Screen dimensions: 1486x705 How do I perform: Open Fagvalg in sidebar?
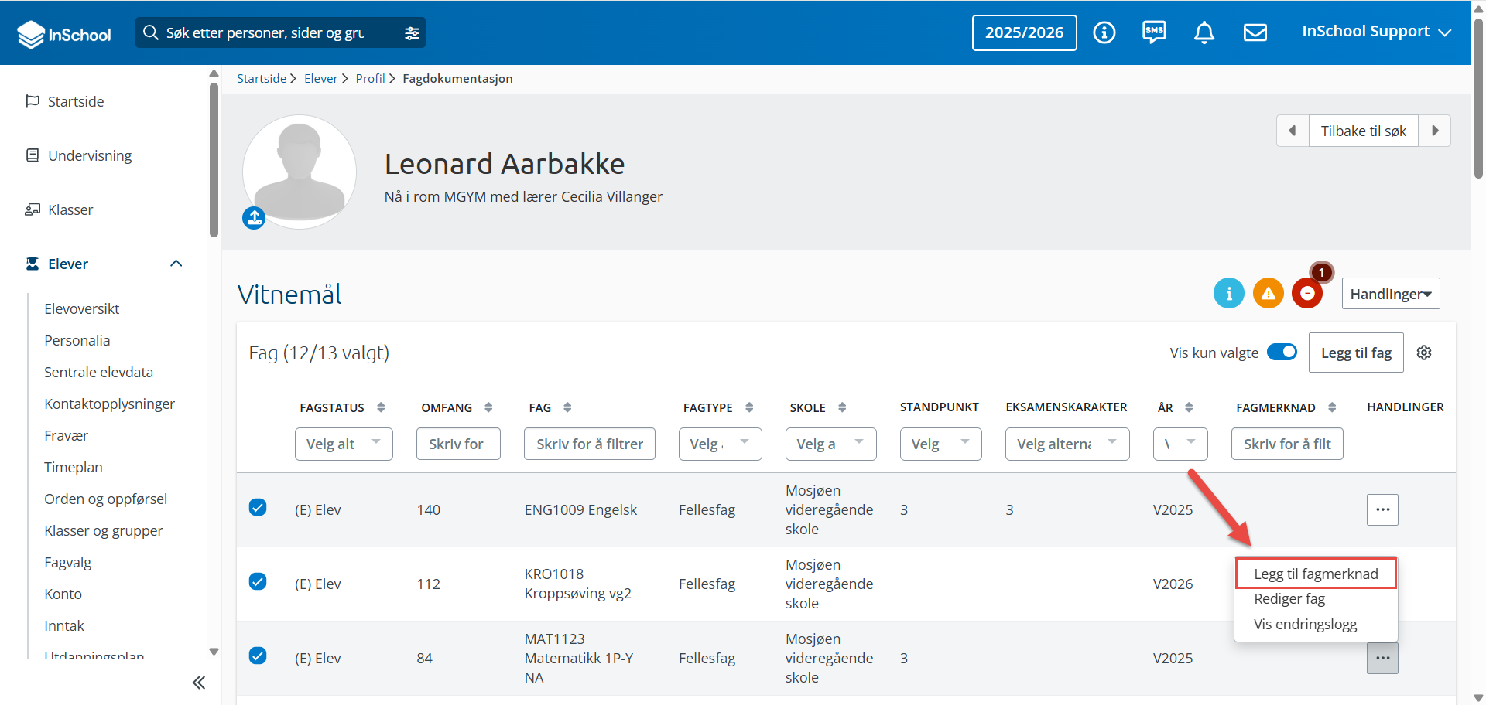(67, 562)
